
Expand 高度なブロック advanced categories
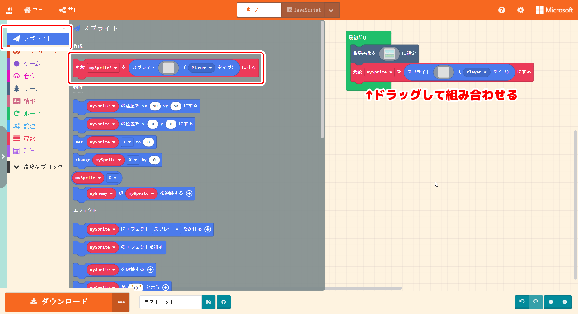pos(38,167)
